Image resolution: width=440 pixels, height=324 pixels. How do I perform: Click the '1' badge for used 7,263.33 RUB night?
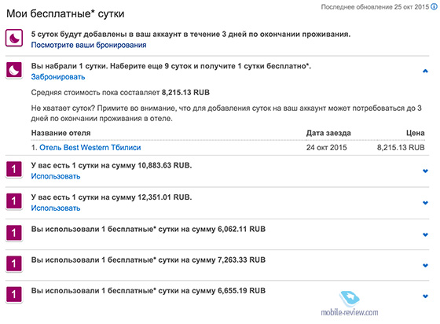point(14,263)
